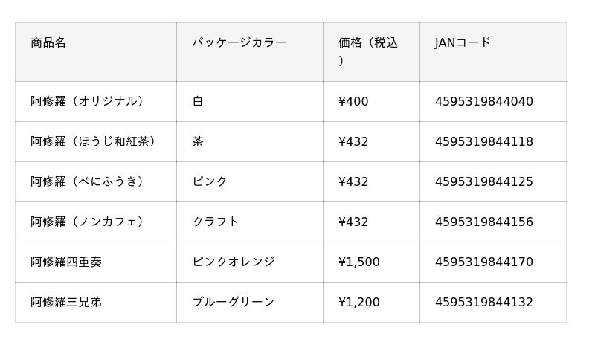Select JAN code 4595319844132
This screenshot has width=595, height=345.
[x=483, y=303]
